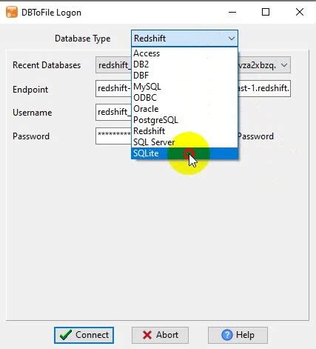Pick PostgreSQL from the list

(184, 120)
